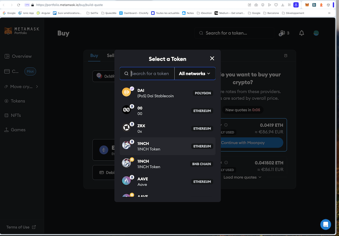Expand Load more quotes
The height and width of the screenshot is (236, 339).
coord(242,177)
